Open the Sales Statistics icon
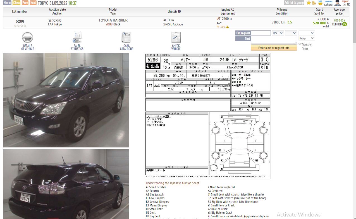 click(x=77, y=38)
